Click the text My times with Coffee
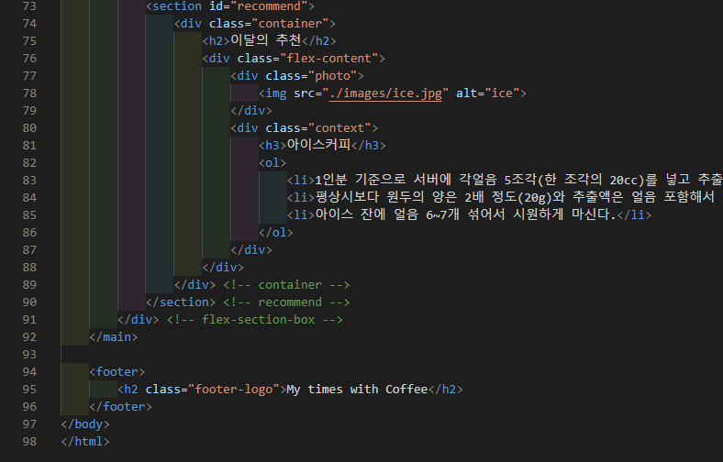Viewport: 723px width, 462px height. tap(357, 390)
